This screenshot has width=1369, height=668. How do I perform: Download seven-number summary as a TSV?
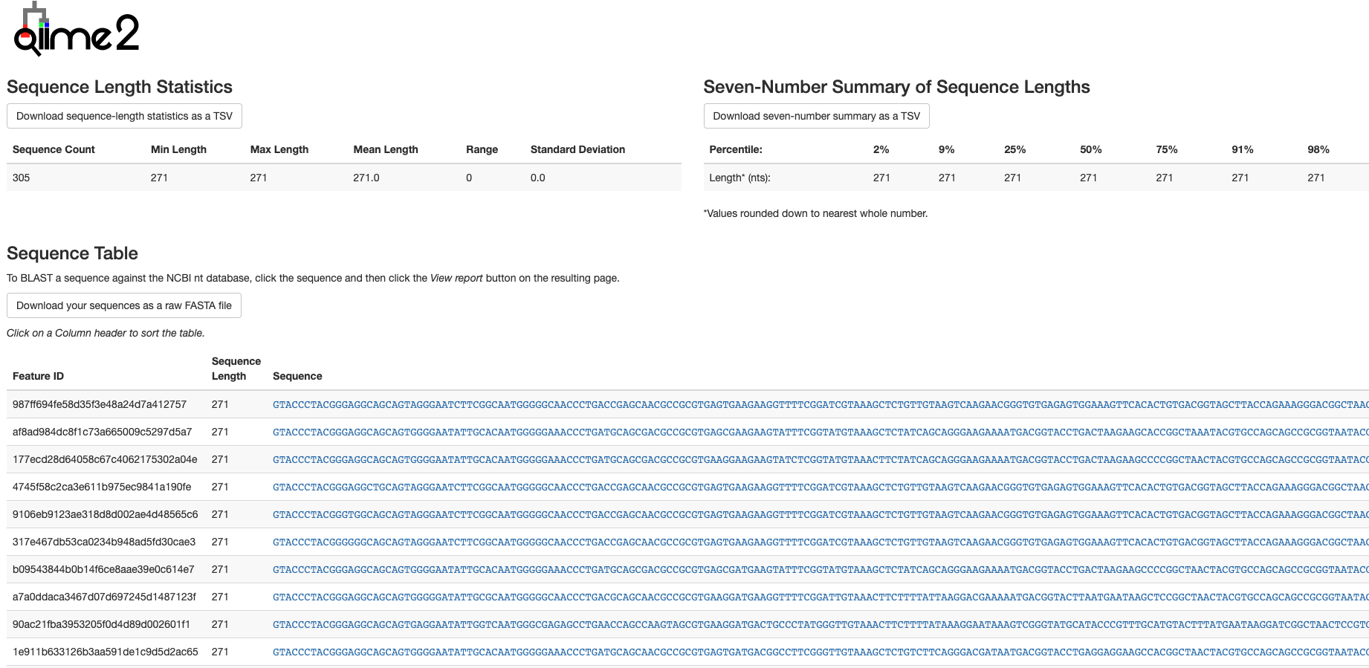click(x=816, y=116)
